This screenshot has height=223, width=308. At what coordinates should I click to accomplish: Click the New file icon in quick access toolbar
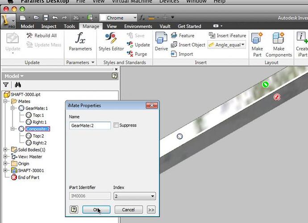(x=23, y=18)
